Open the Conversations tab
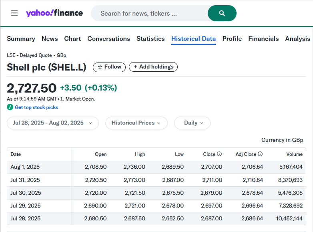 pyautogui.click(x=109, y=38)
